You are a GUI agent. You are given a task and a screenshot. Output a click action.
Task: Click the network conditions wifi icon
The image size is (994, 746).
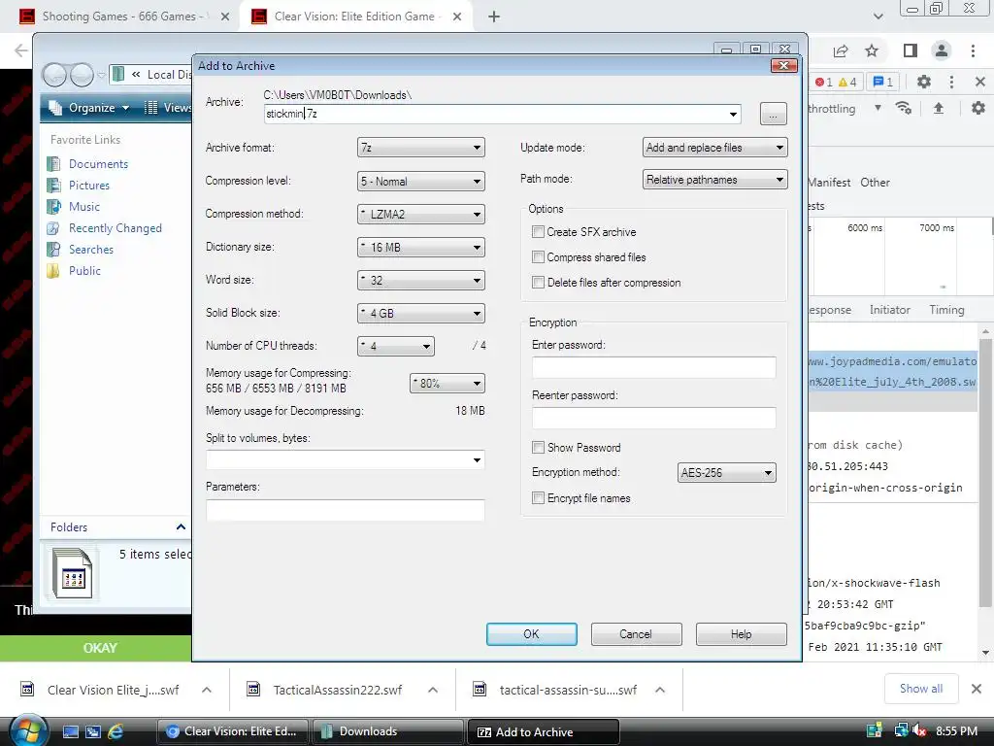[904, 109]
